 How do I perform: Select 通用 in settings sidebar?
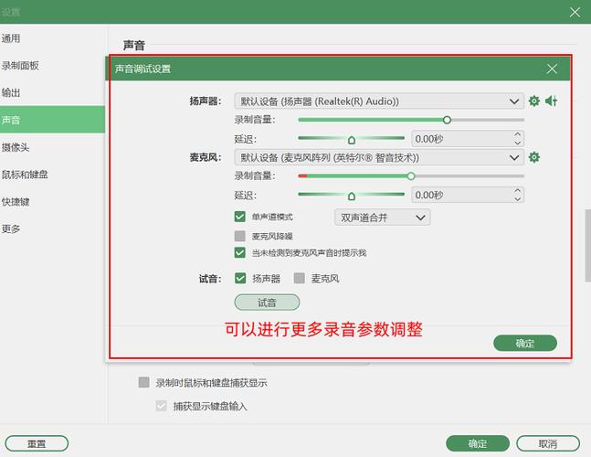point(52,38)
